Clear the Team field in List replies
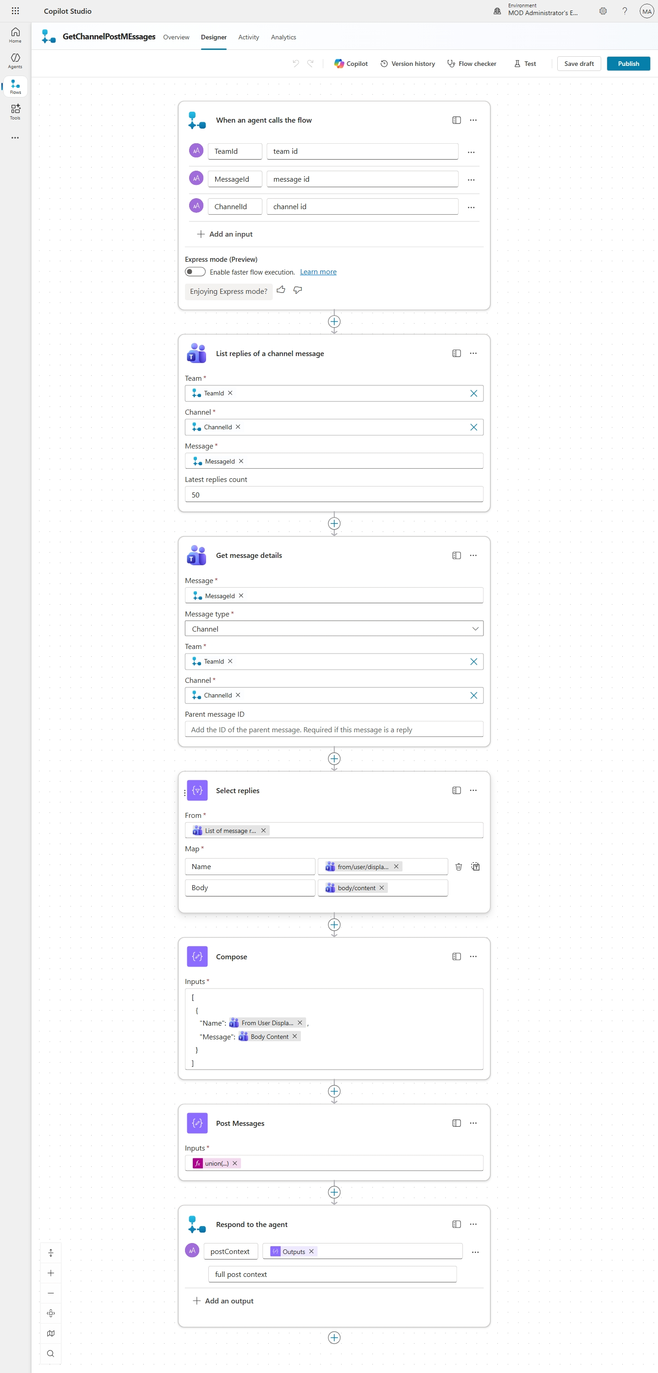658x1373 pixels. pos(473,393)
